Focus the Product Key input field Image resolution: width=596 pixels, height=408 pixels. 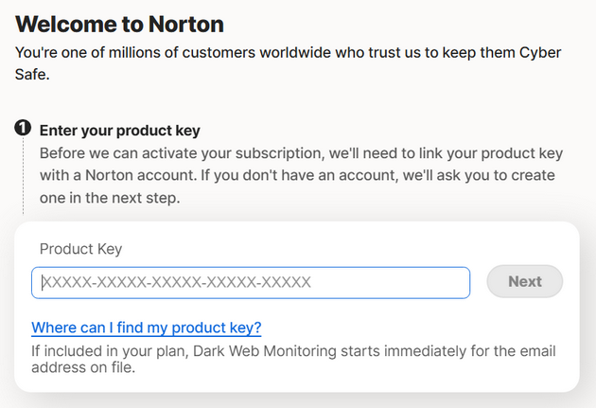251,282
